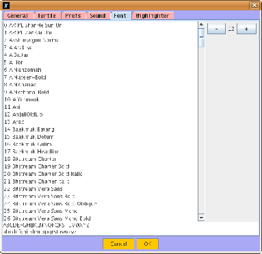262x254 pixels.
Task: Select font 2 Aksharyogini Normal
Action: tap(101, 40)
